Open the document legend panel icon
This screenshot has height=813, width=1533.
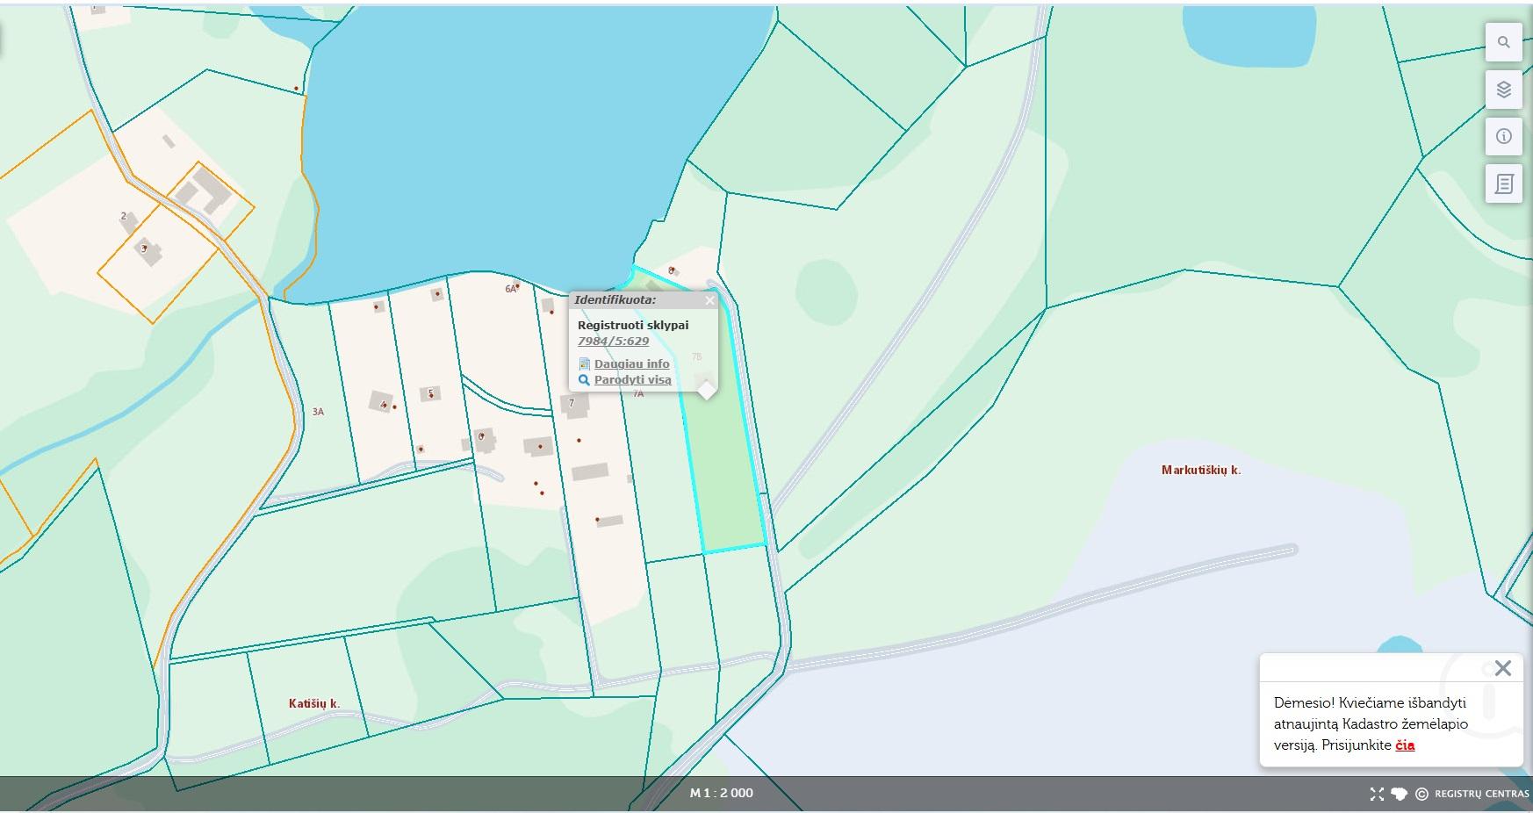(1503, 184)
